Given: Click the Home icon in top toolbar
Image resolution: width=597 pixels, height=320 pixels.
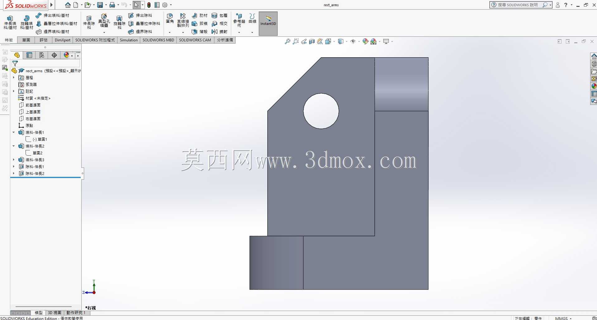Looking at the screenshot, I should click(x=68, y=5).
